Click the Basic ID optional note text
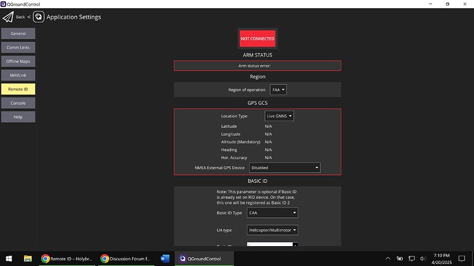The image size is (474, 266). click(x=256, y=197)
